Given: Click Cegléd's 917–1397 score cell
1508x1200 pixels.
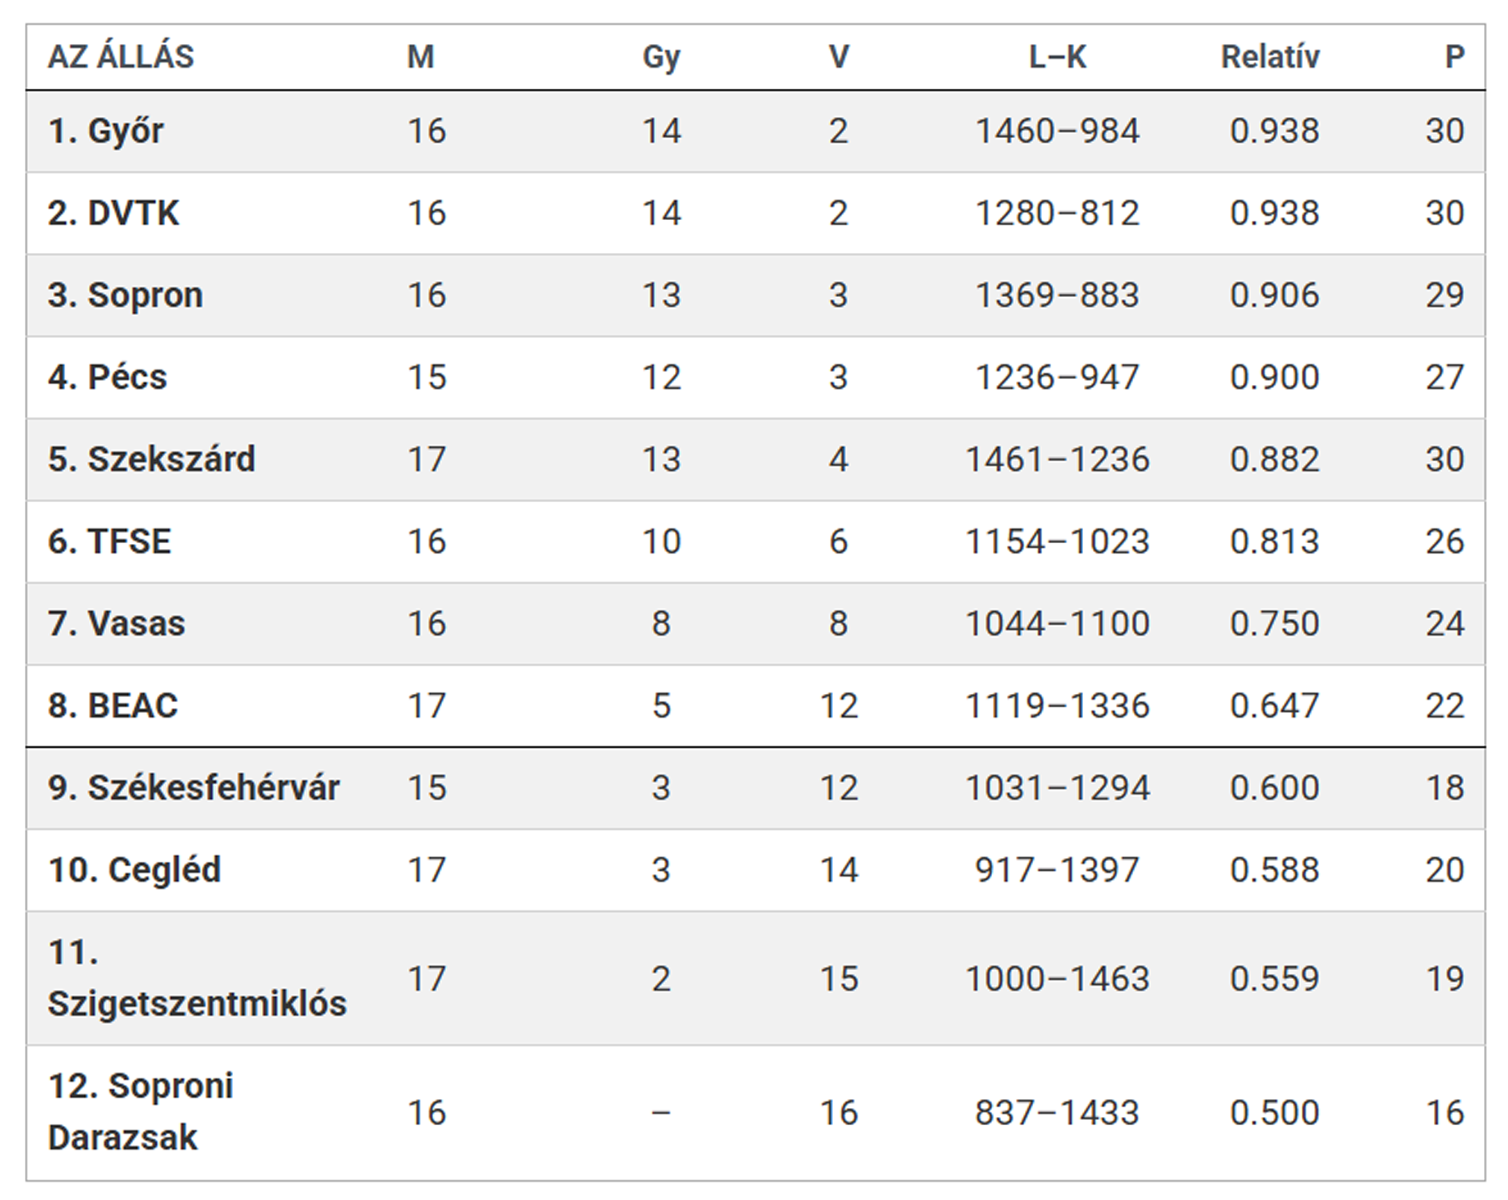Looking at the screenshot, I should [1057, 870].
